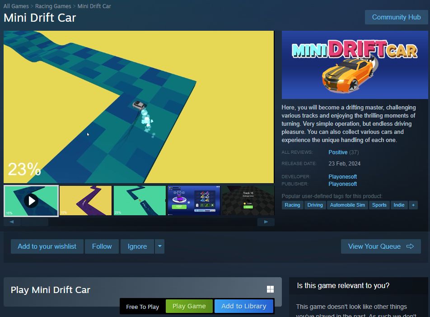430x317 pixels.
Task: Click the Play Game button
Action: [189, 306]
